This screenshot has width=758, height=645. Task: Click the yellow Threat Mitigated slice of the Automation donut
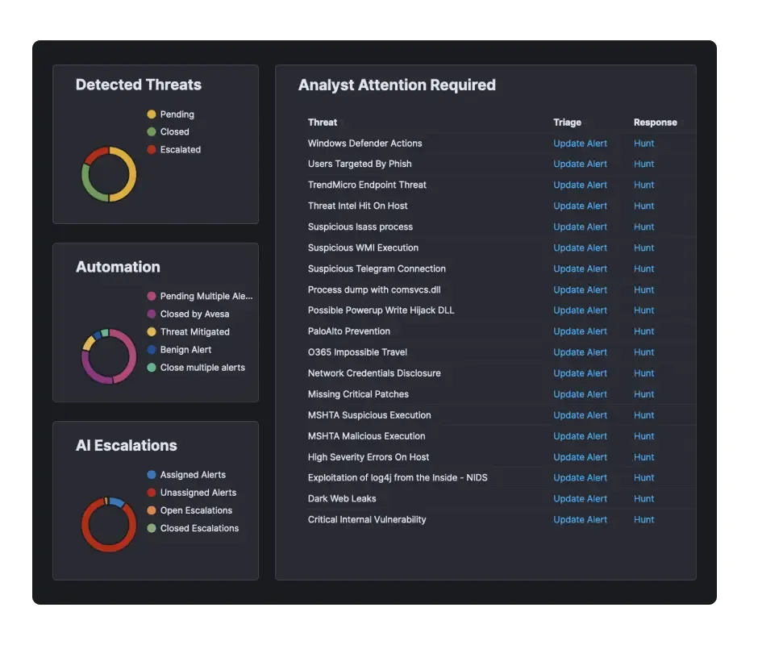pyautogui.click(x=90, y=343)
